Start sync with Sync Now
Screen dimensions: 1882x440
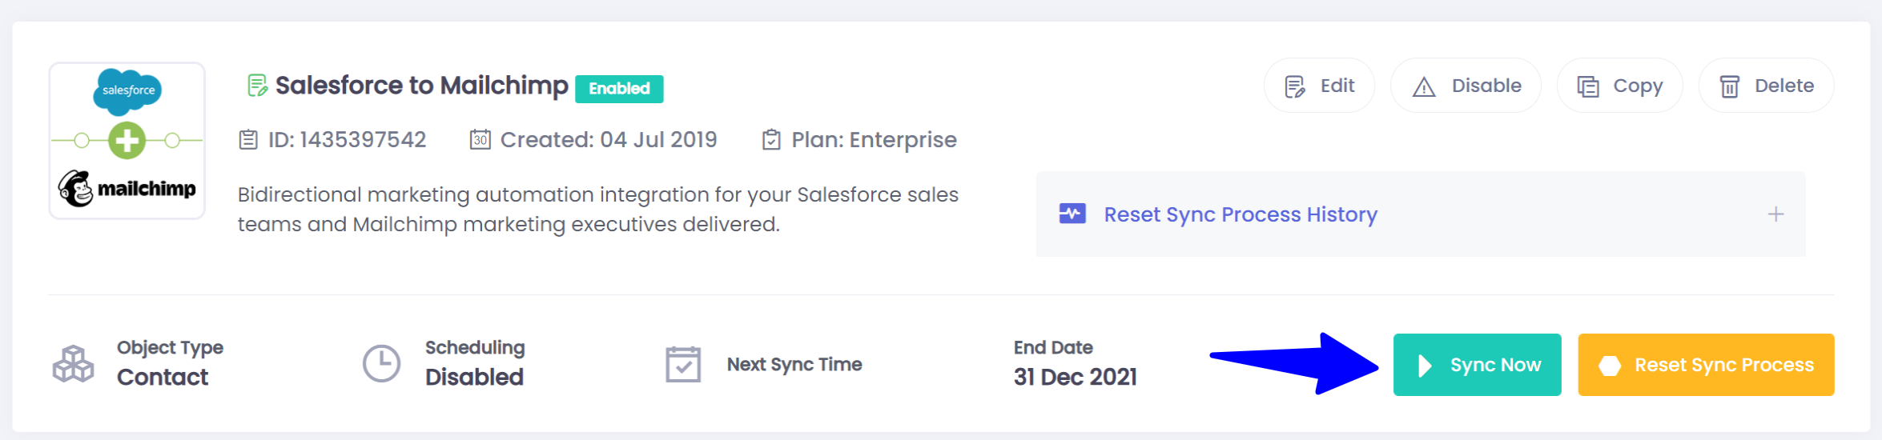(x=1477, y=365)
